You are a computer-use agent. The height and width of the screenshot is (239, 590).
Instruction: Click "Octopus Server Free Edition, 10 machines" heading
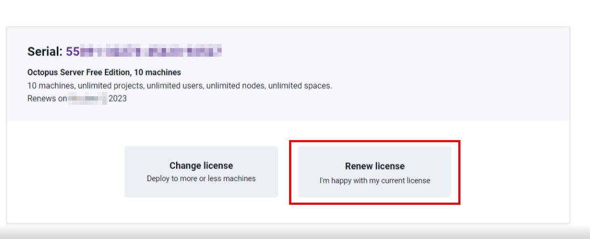[104, 72]
